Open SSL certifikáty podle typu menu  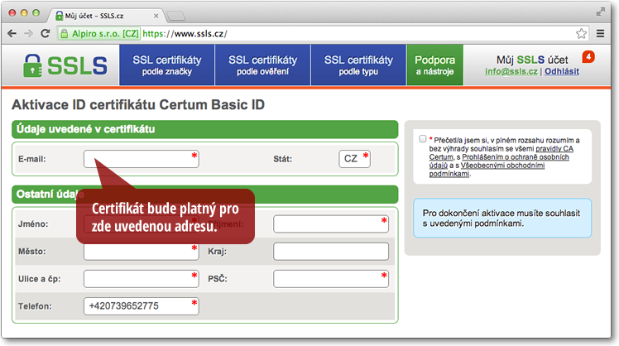click(x=358, y=65)
